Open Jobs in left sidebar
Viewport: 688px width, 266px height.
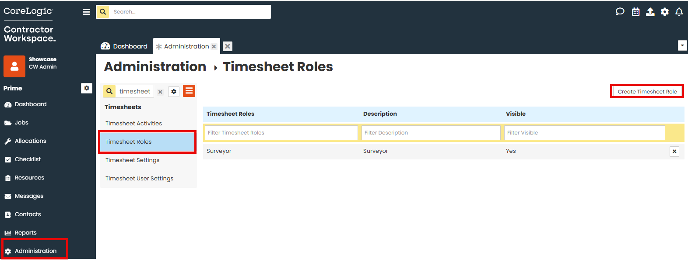point(21,122)
